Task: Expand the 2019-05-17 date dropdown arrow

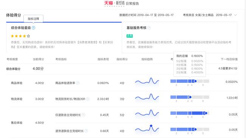Action: pos(235,15)
